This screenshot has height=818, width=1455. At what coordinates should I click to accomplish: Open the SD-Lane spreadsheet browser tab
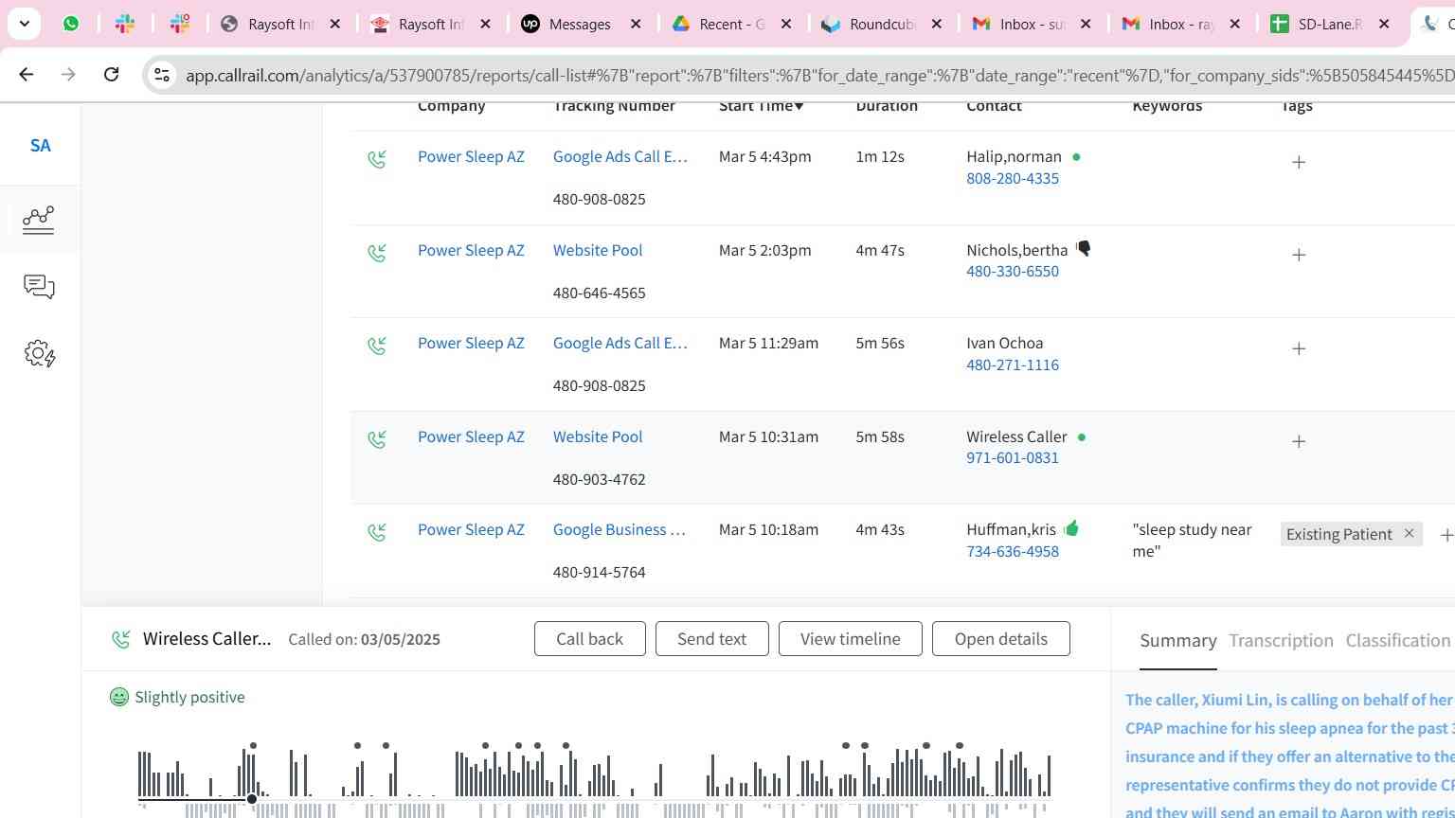(1330, 24)
